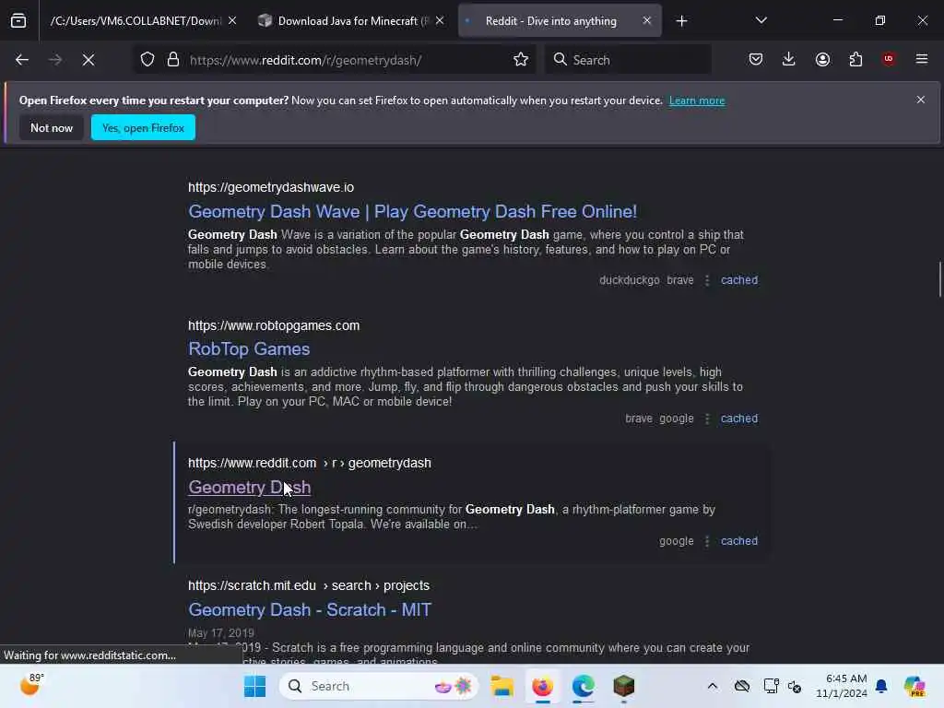This screenshot has height=708, width=944.
Task: Open Extensions puzzle icon
Action: (855, 59)
